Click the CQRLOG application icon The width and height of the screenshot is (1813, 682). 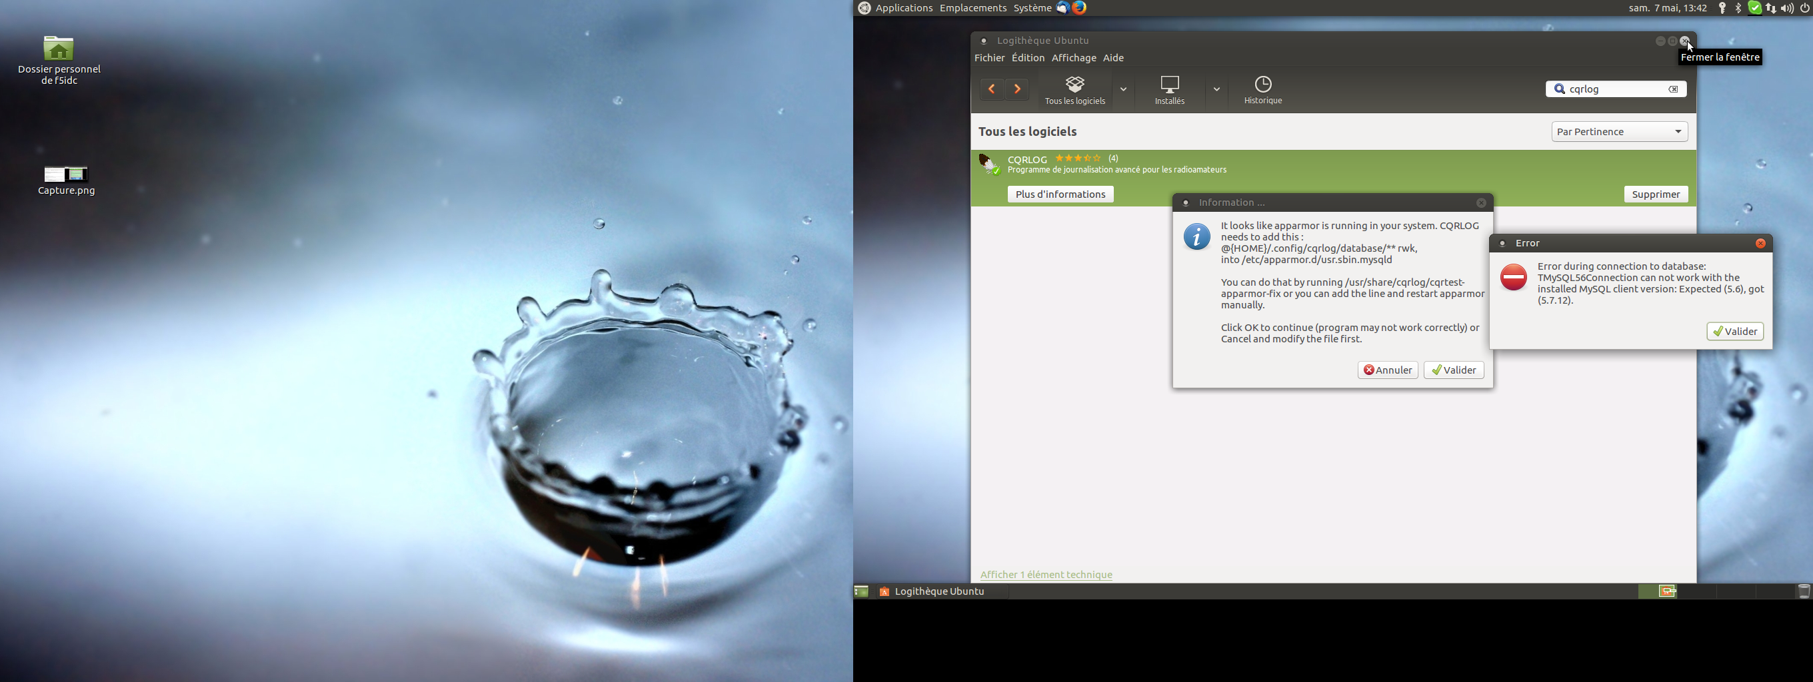(x=990, y=165)
